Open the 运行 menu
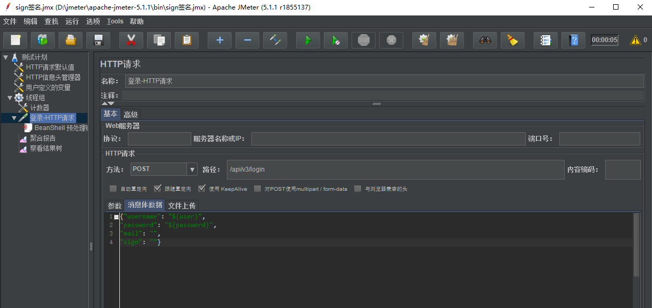The image size is (652, 308). (72, 21)
